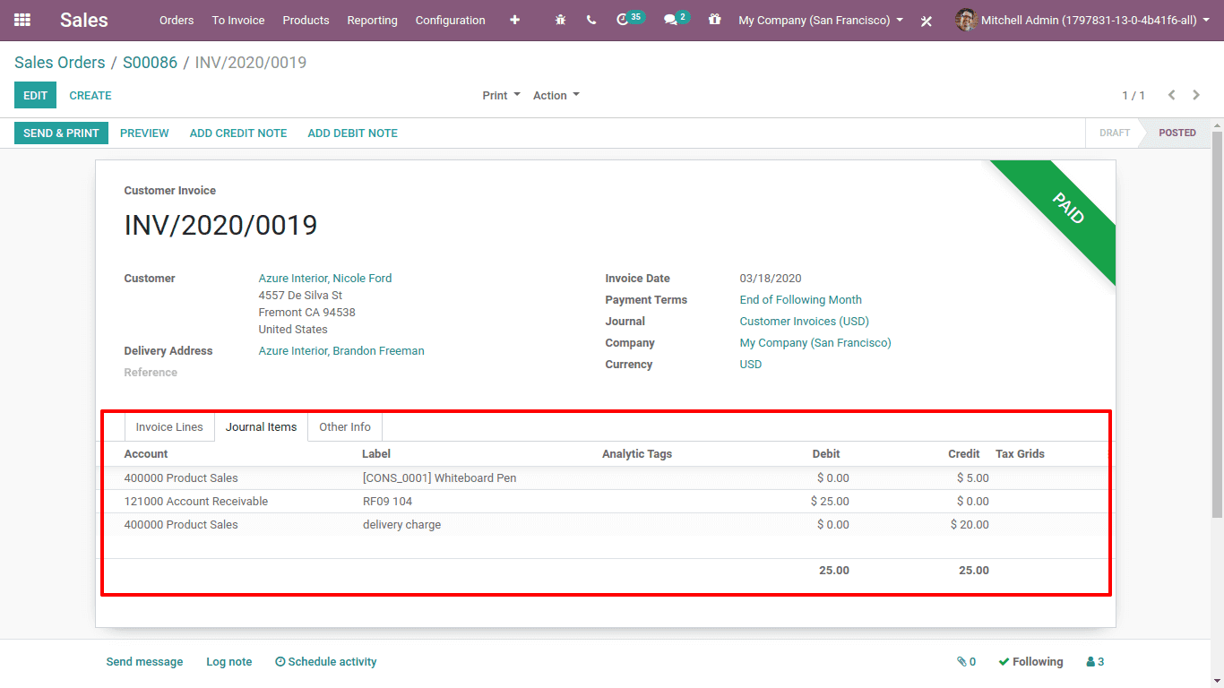The image size is (1224, 688).
Task: Click Sales Orders breadcrumb link
Action: [x=60, y=63]
